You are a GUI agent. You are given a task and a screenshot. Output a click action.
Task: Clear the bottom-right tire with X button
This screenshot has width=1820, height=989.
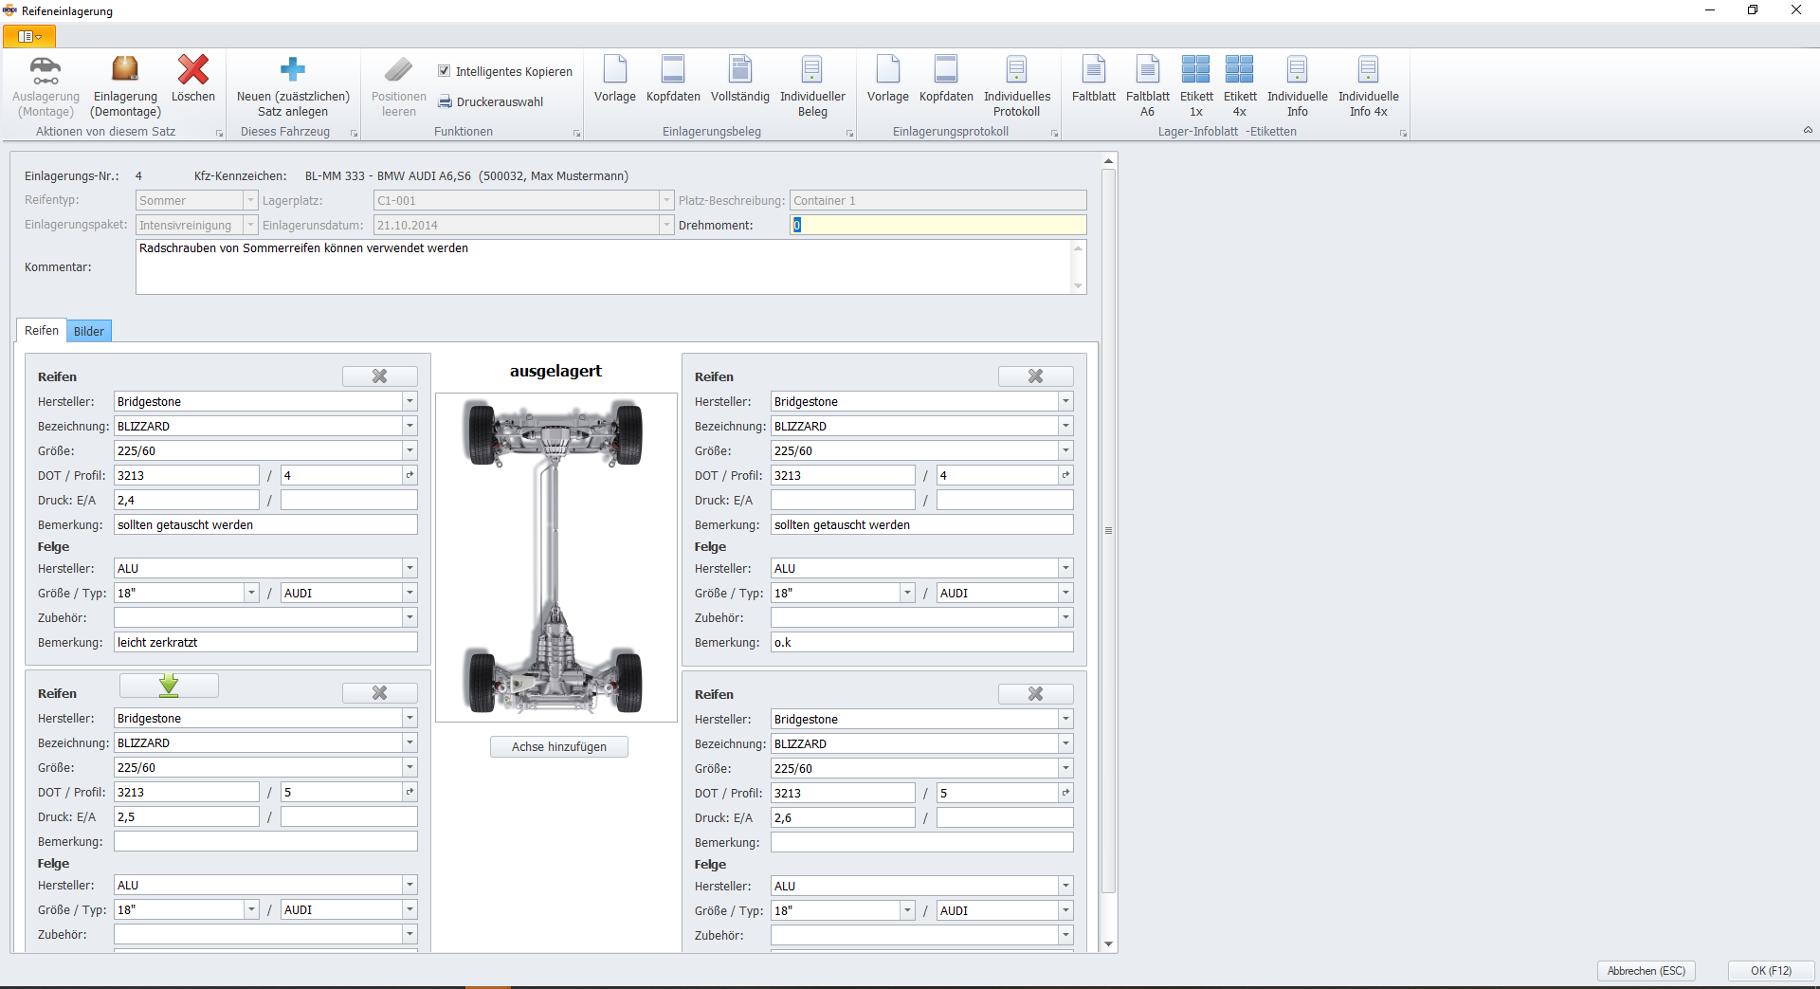pyautogui.click(x=1035, y=694)
